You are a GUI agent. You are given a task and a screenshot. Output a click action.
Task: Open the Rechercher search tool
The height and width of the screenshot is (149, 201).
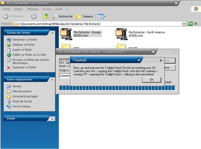pos(62,16)
